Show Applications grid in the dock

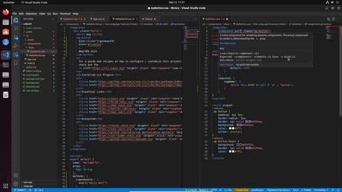[6, 186]
